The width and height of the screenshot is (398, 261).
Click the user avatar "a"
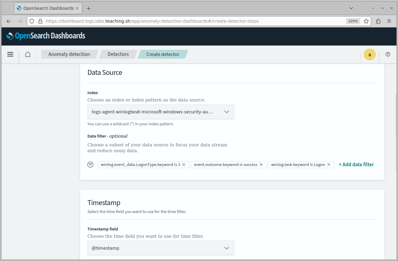coord(370,54)
